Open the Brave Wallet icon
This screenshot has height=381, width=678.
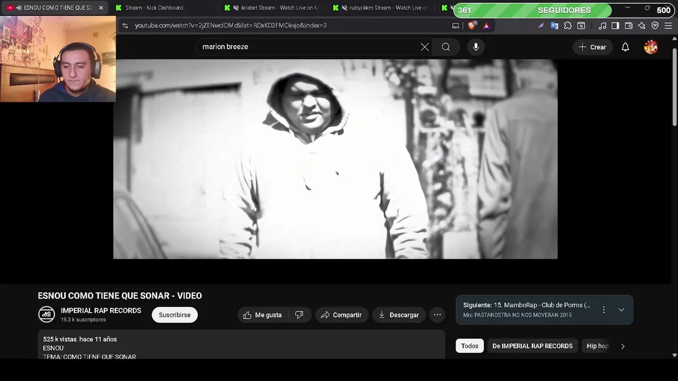tap(629, 25)
